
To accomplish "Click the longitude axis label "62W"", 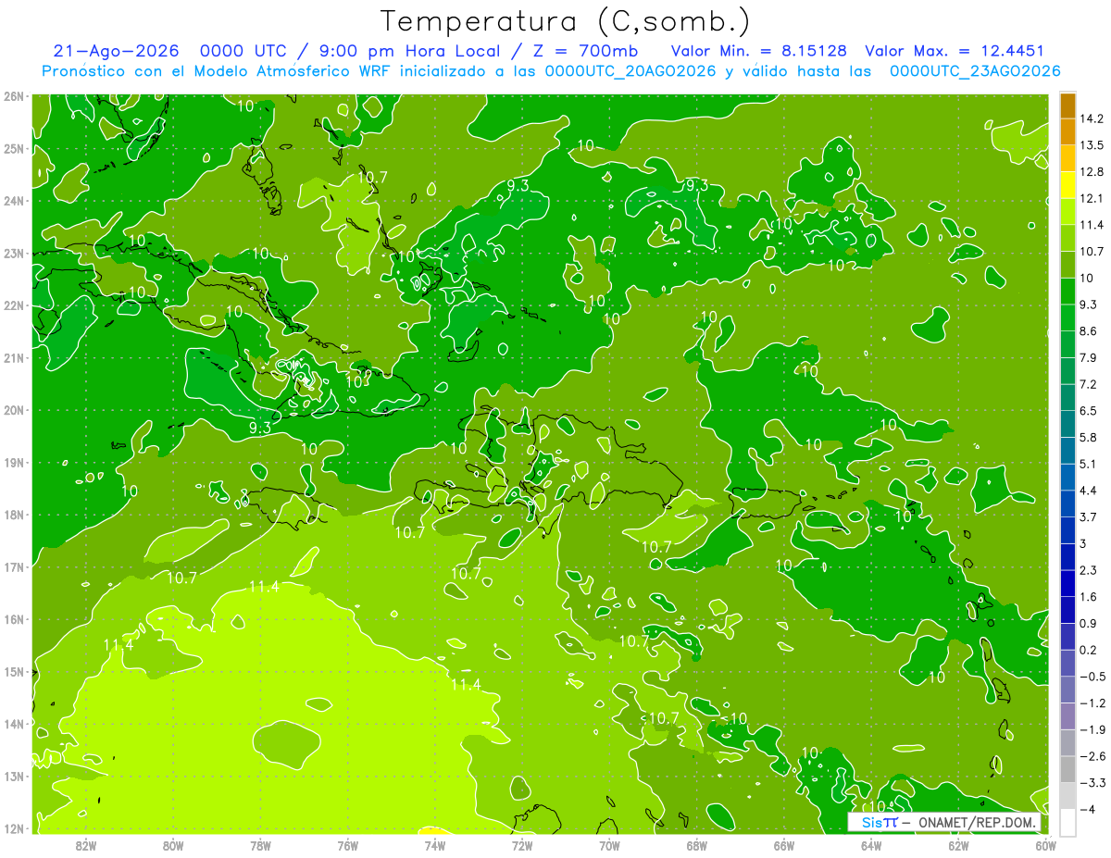I will (958, 845).
